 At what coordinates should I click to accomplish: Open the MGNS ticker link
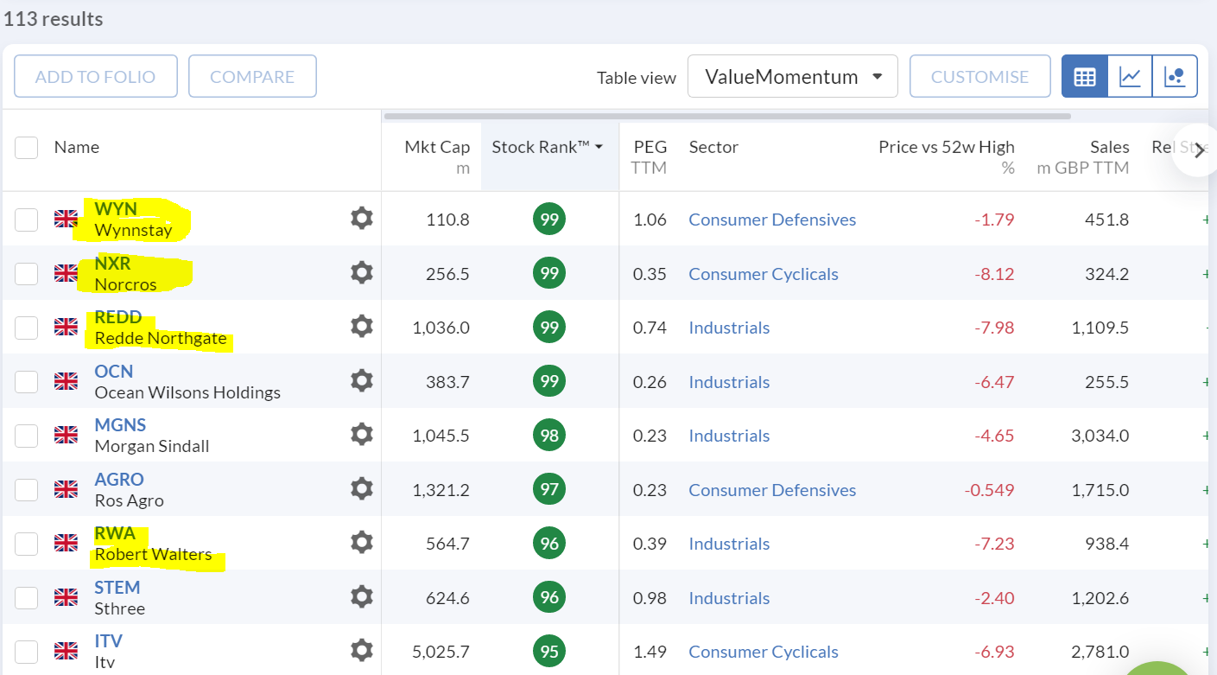click(x=120, y=424)
